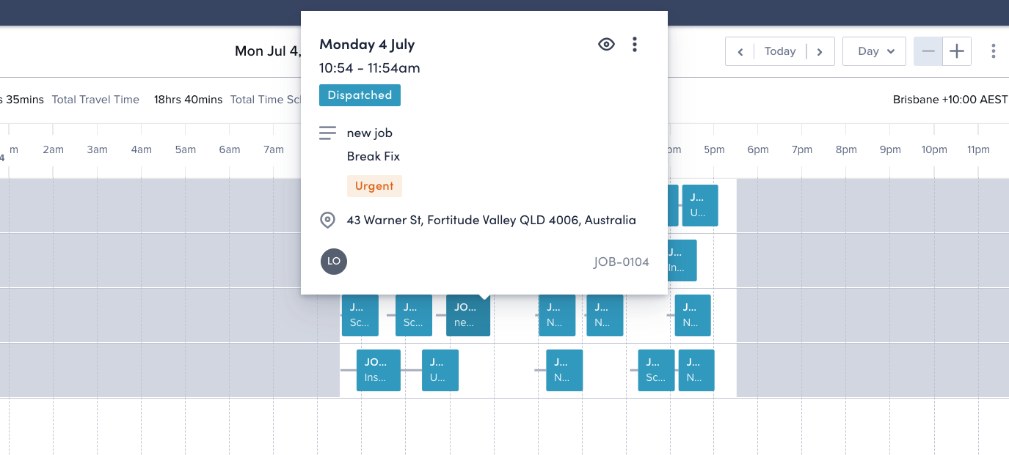Viewport: 1009px width, 455px height.
Task: Open the scheduler options kebab menu
Action: coord(993,51)
